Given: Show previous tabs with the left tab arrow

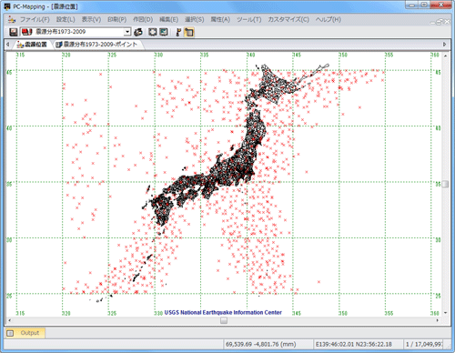Looking at the screenshot, I should tap(8, 45).
